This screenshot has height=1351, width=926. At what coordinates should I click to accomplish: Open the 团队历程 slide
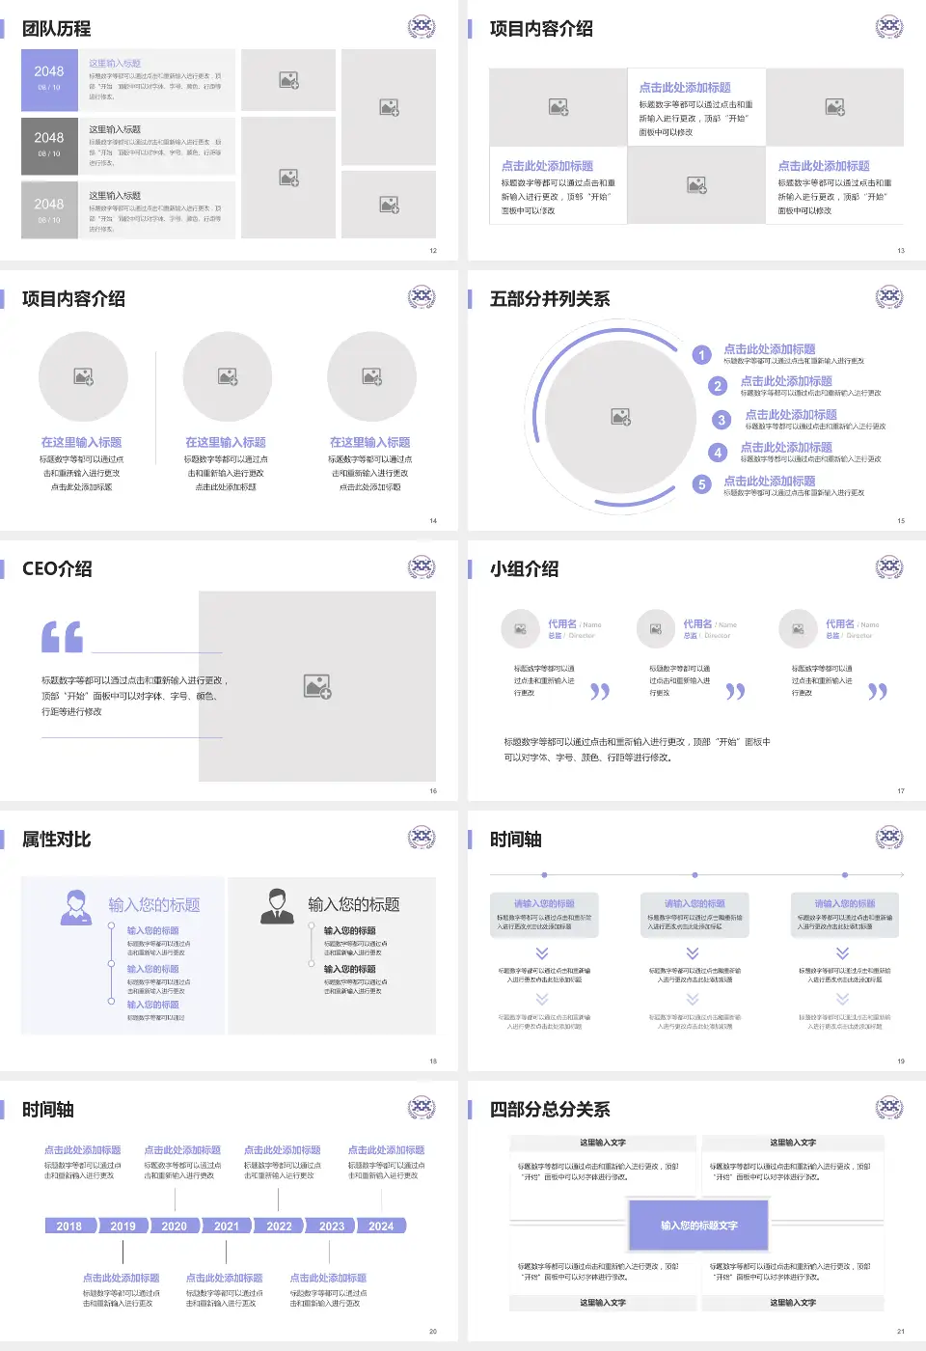pos(58,29)
